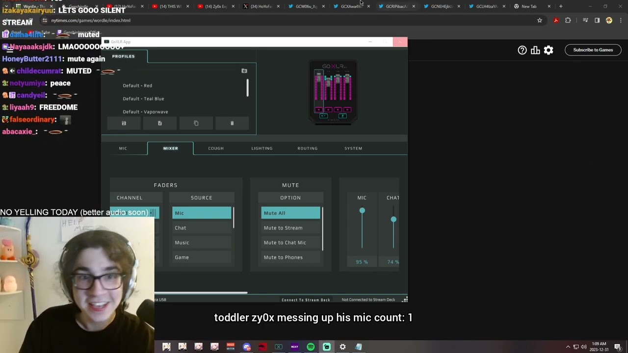Image resolution: width=628 pixels, height=353 pixels.
Task: Click the network icon in system tray
Action: point(576,347)
